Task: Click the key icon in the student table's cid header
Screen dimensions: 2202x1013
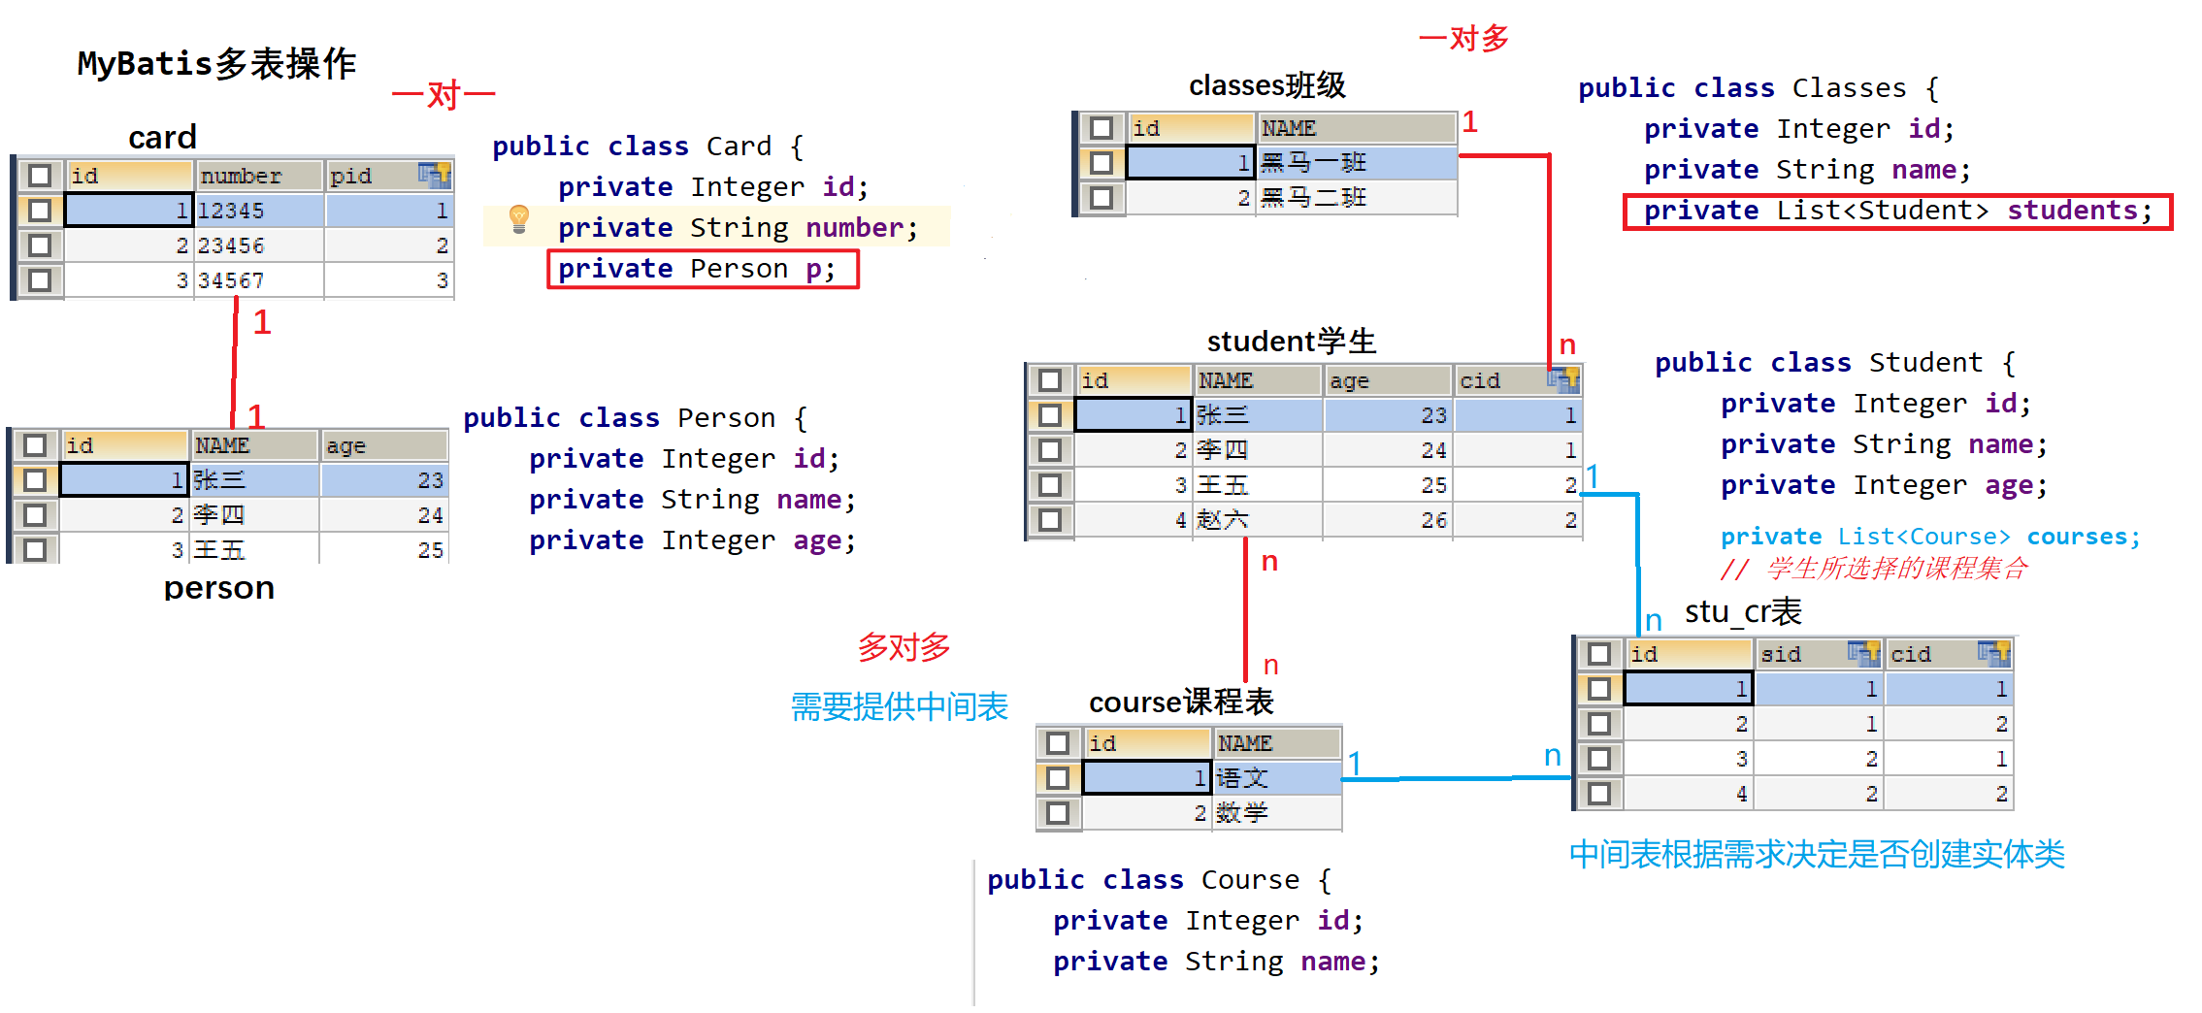Action: click(x=1563, y=379)
